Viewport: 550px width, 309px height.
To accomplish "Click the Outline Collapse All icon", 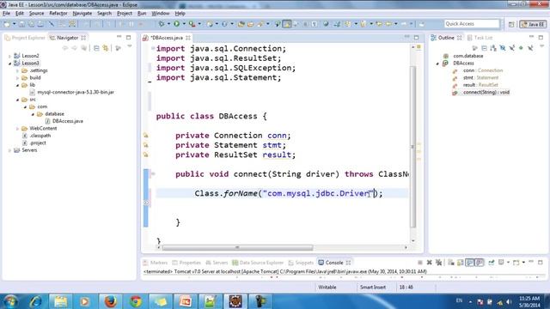I will point(485,48).
